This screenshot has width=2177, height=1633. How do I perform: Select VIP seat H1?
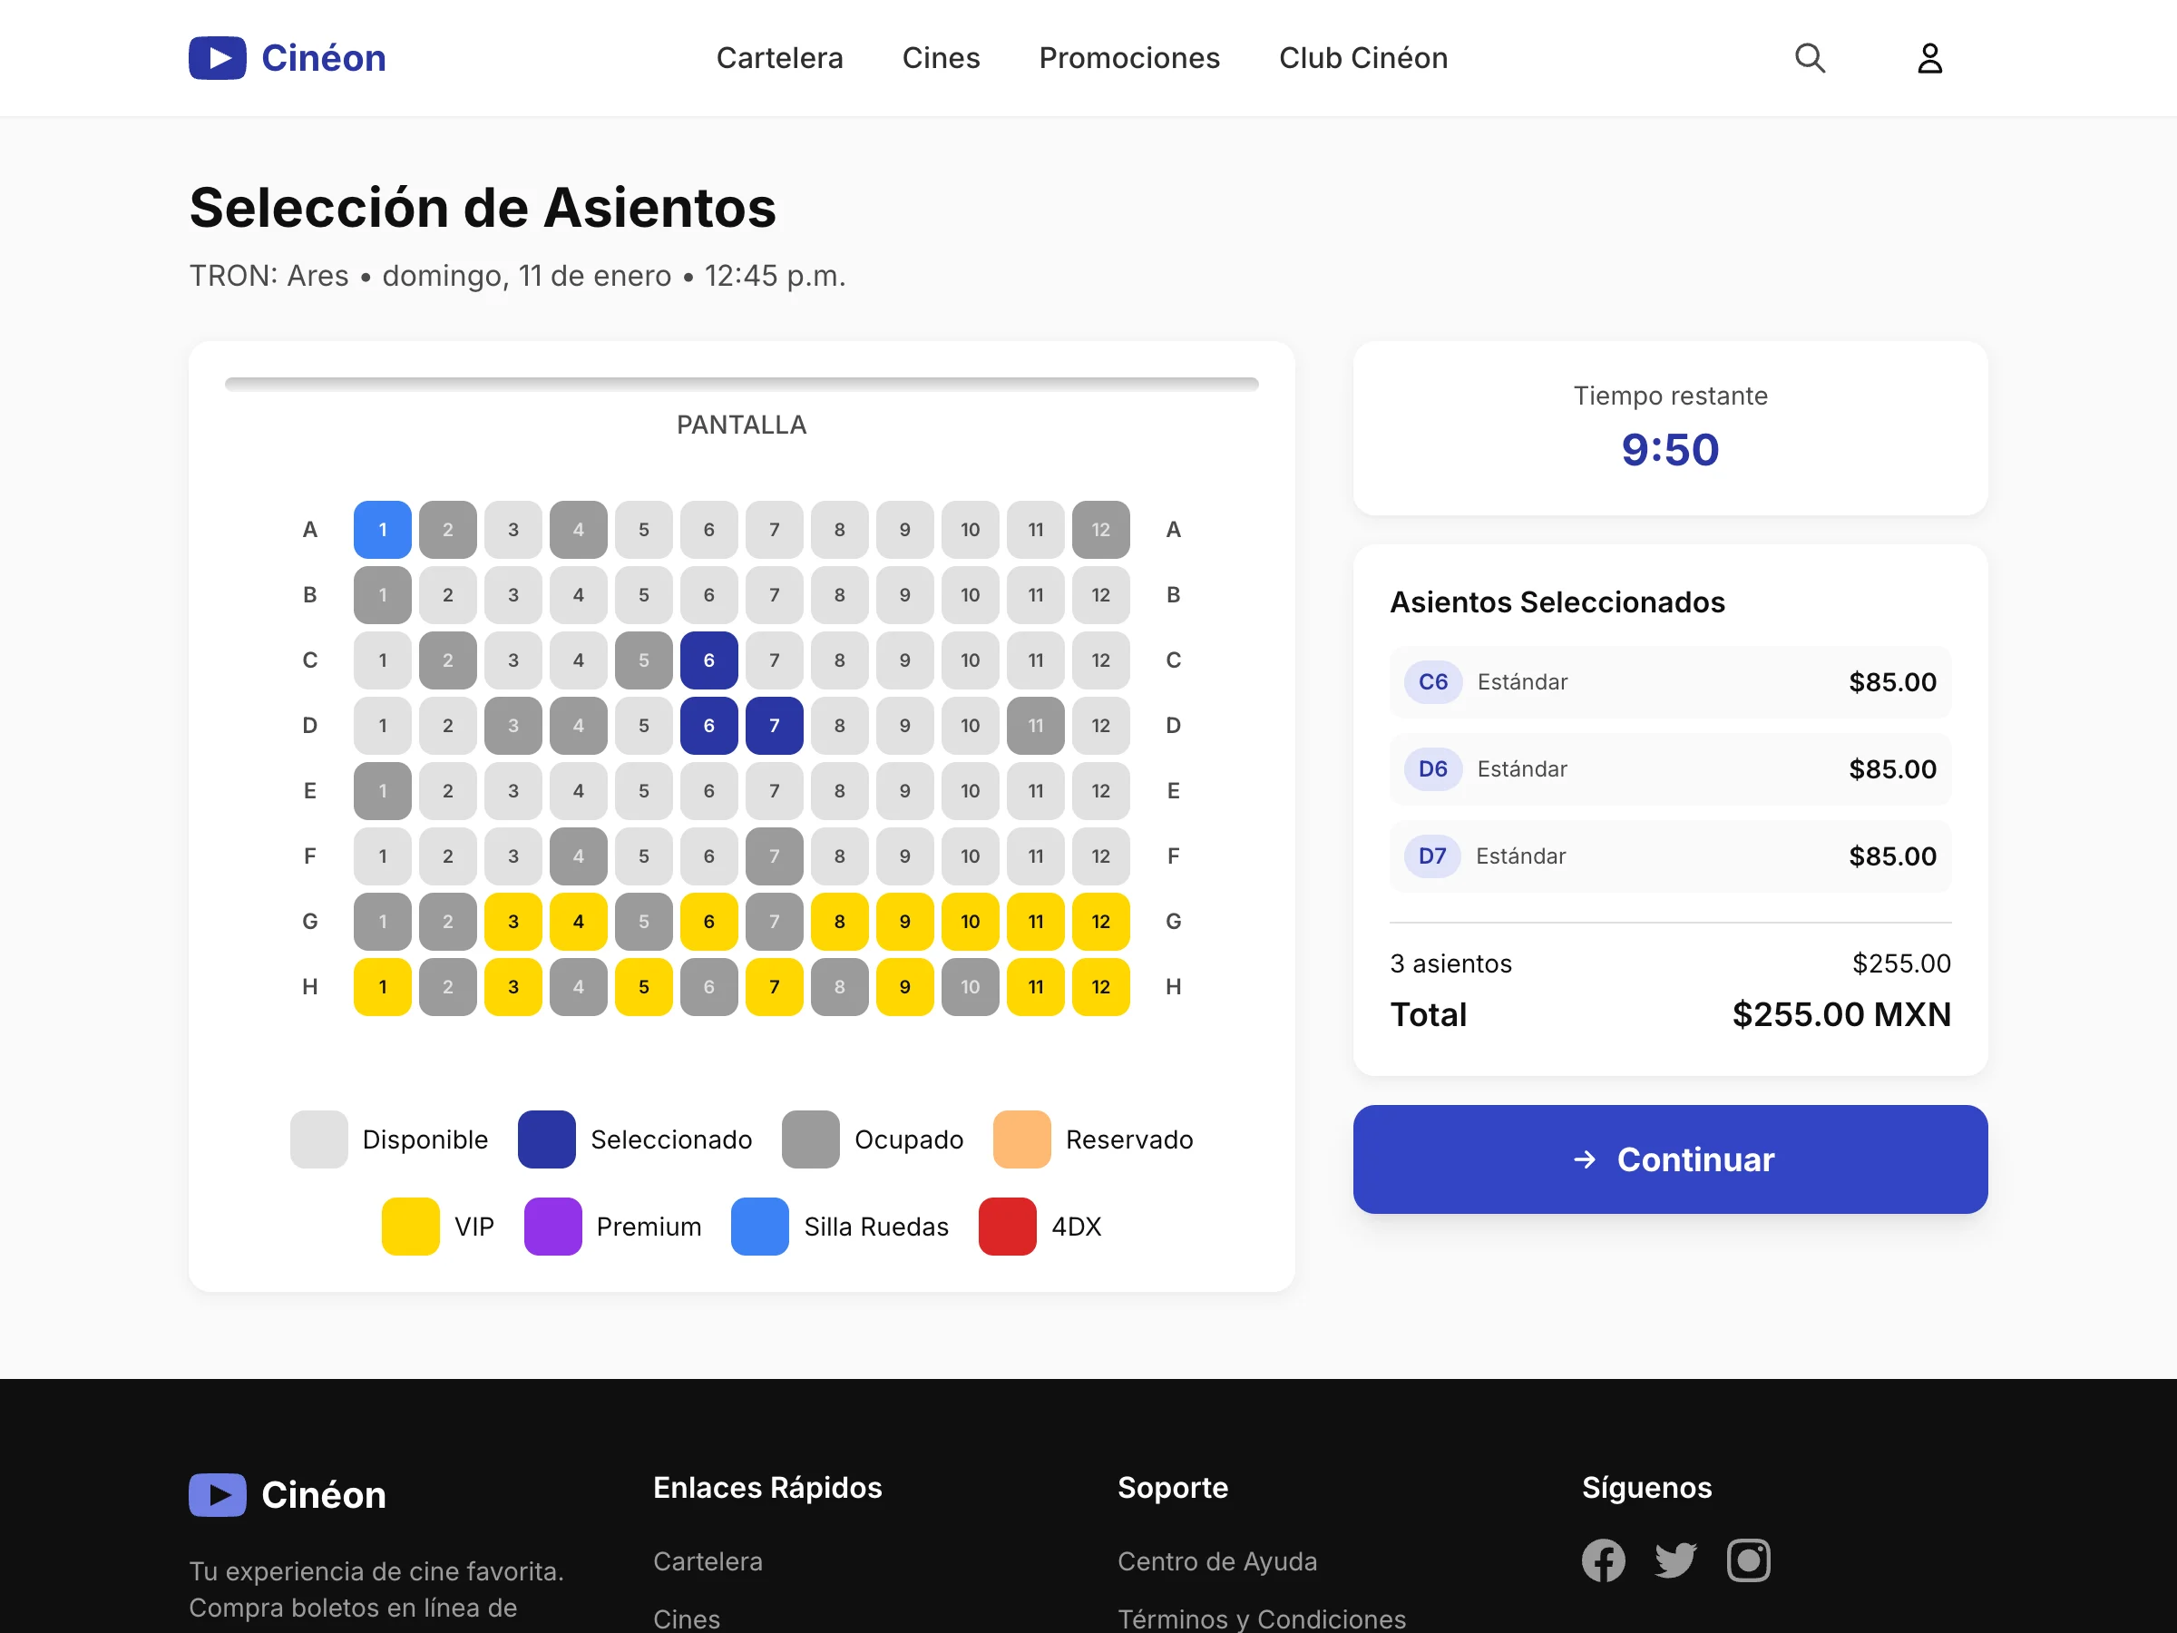click(382, 986)
